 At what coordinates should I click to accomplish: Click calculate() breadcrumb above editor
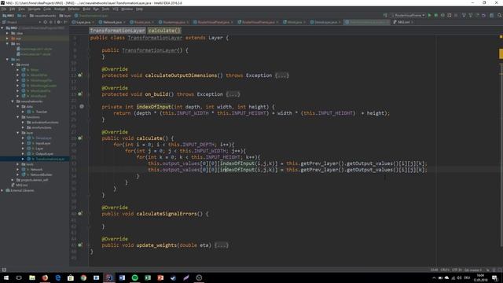tap(164, 31)
